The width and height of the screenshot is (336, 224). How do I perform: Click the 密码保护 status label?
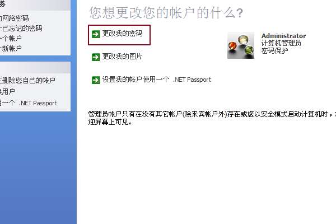(x=274, y=51)
